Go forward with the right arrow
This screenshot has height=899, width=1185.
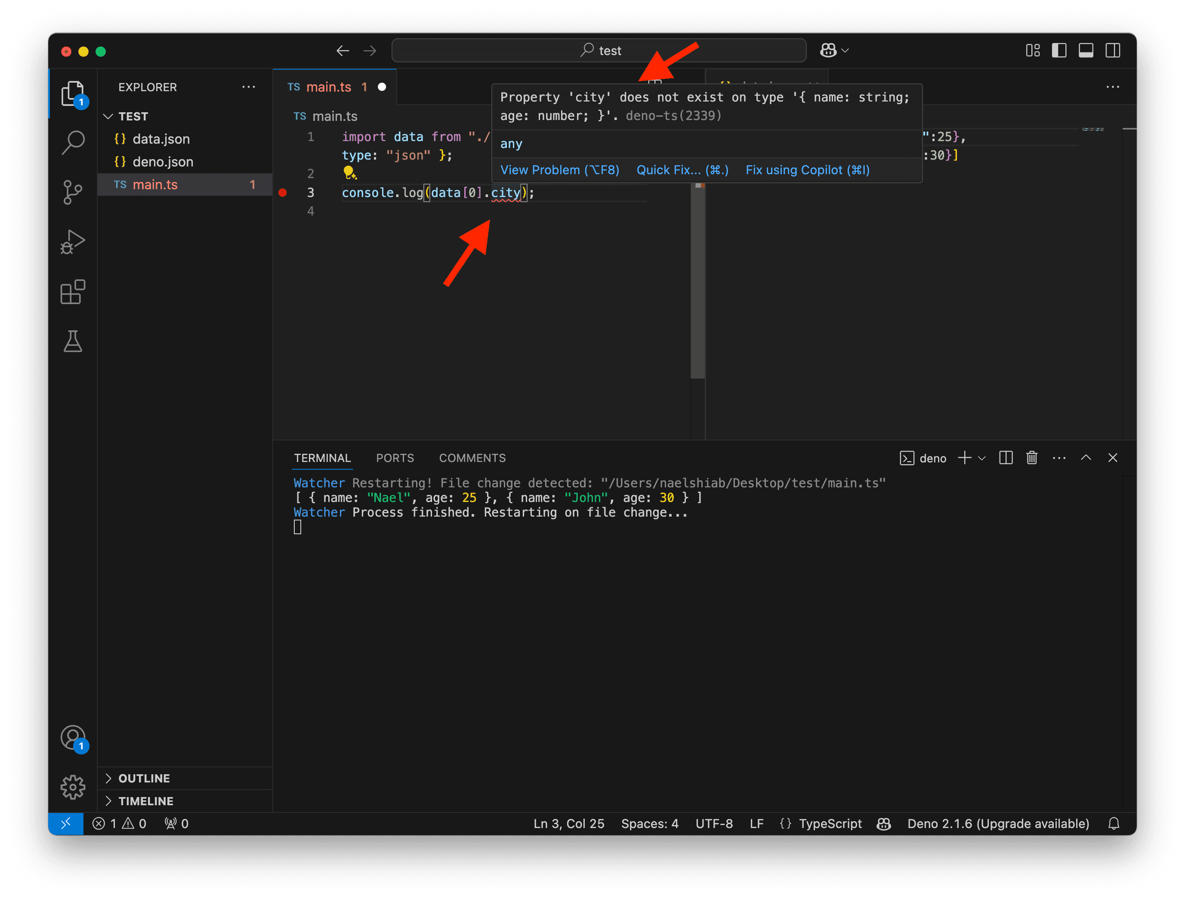pos(370,50)
